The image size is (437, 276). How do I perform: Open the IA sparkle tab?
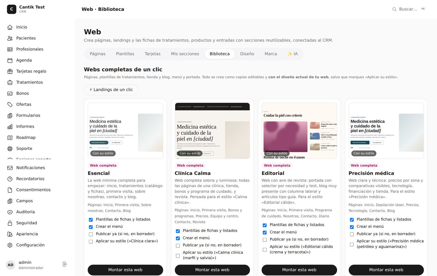293,54
